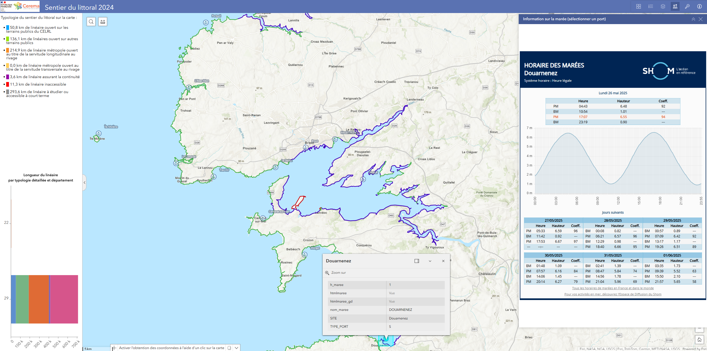Click the 27/05/2025 tide table header

pyautogui.click(x=553, y=221)
